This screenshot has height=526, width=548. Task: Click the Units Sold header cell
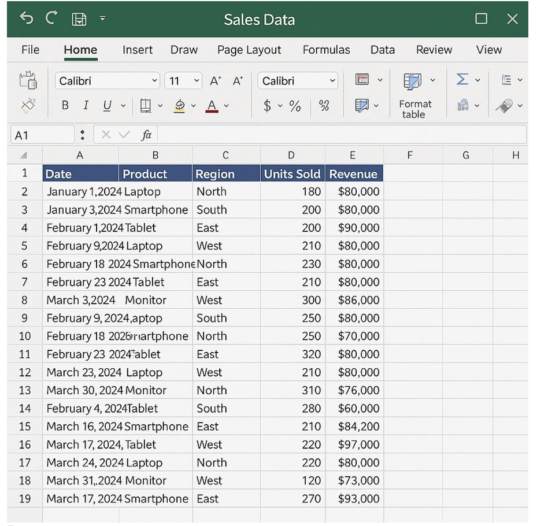(292, 174)
